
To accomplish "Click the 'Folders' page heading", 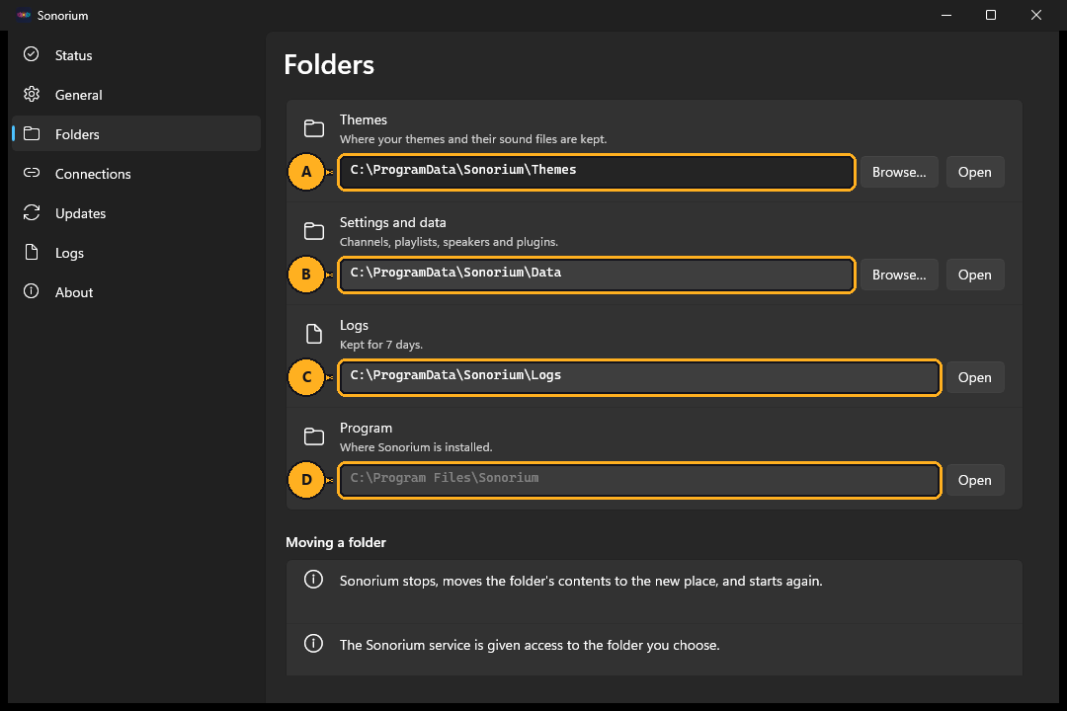I will coord(329,64).
